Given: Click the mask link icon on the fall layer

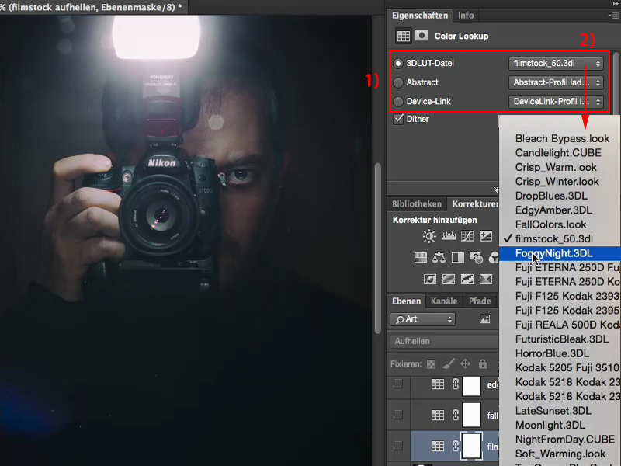Looking at the screenshot, I should pos(456,416).
